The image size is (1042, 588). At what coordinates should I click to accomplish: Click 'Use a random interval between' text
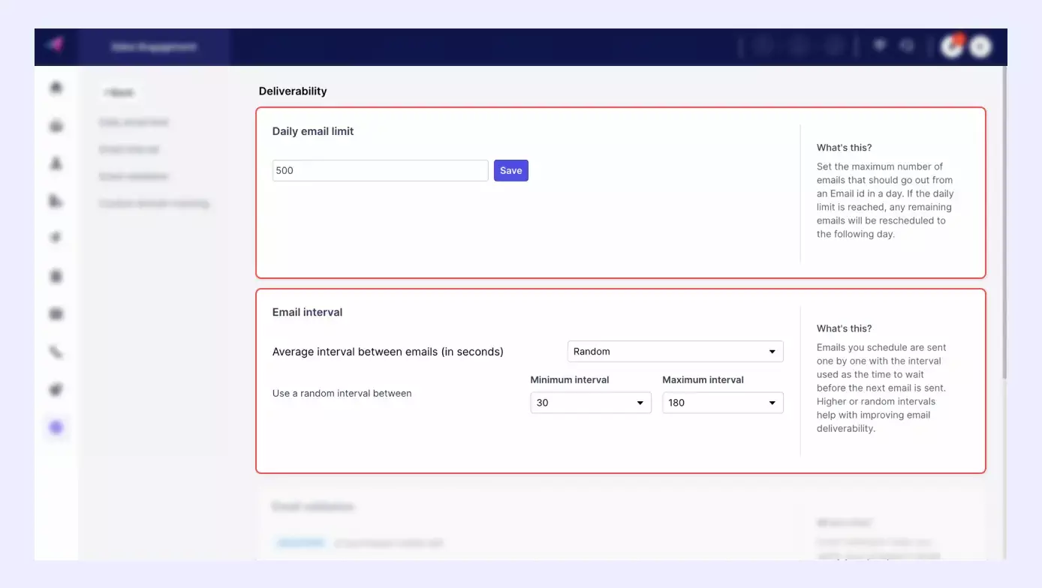coord(342,393)
